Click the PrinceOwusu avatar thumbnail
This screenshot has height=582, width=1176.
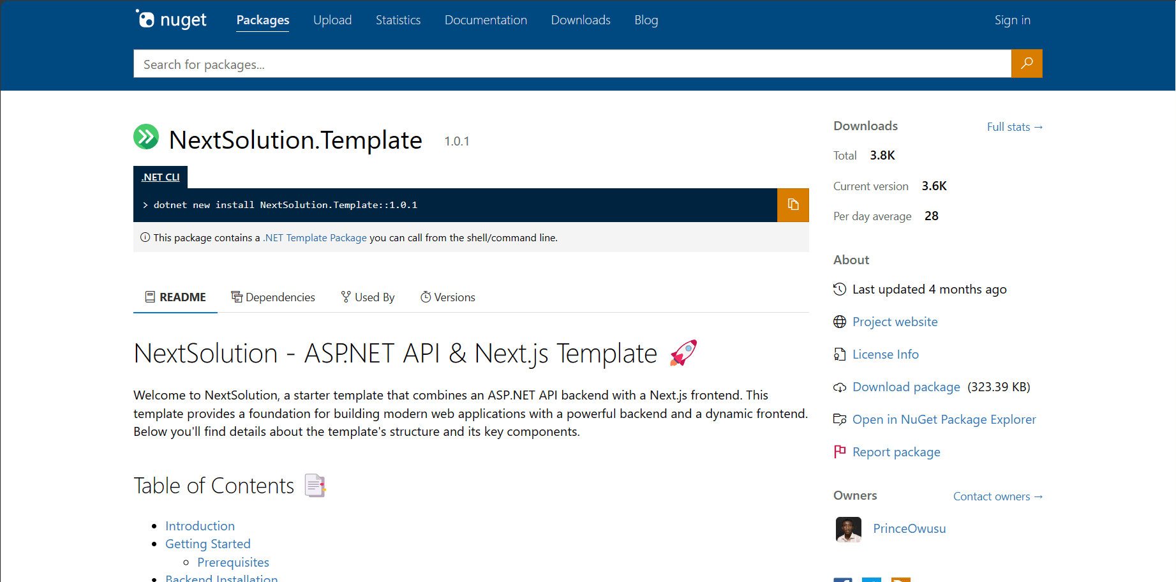pyautogui.click(x=849, y=529)
